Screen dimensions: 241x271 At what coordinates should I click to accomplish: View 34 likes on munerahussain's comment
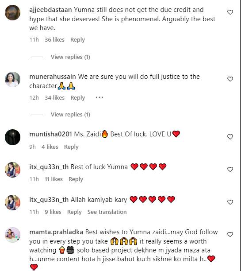[x=54, y=98]
